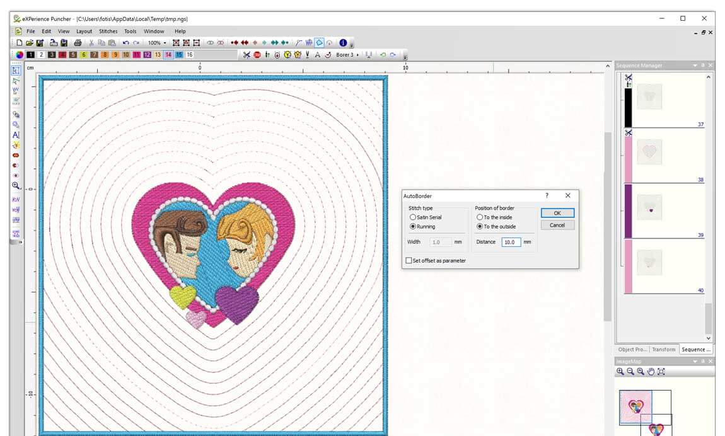Select the Running stitch type option
This screenshot has height=436, width=725.
(414, 226)
